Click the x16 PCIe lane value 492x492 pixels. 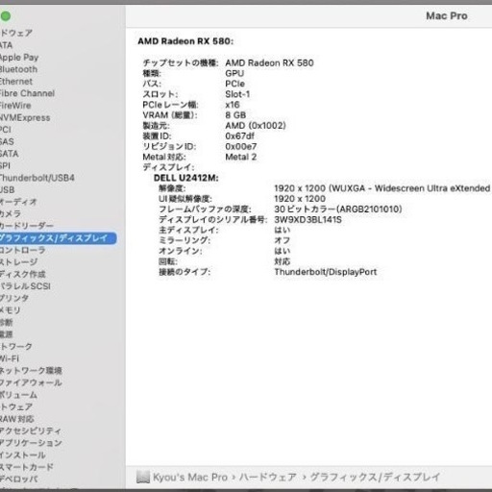coord(233,105)
